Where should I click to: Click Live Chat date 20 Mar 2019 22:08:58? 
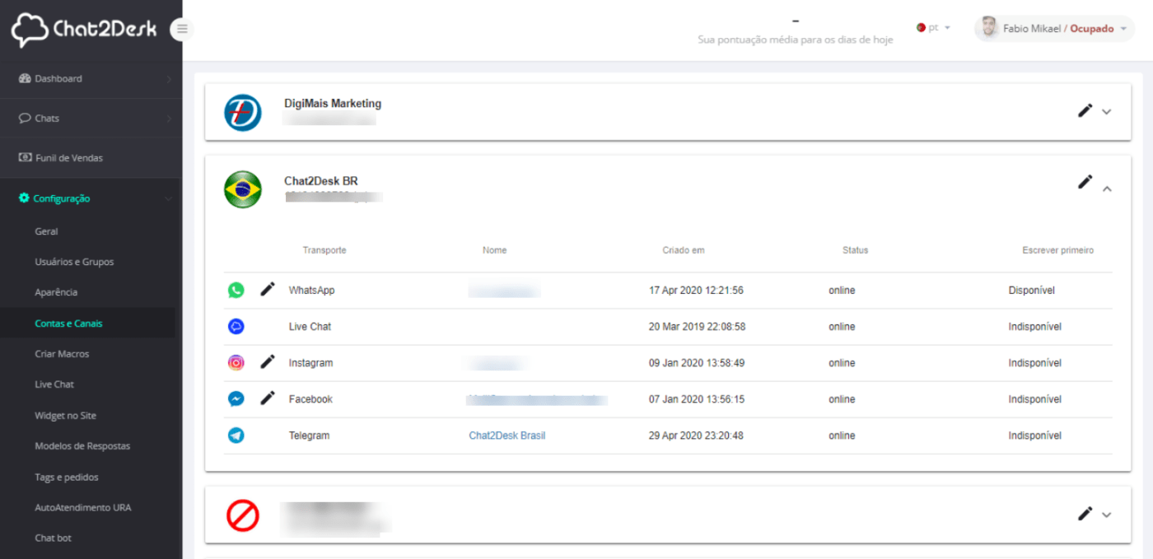click(698, 327)
